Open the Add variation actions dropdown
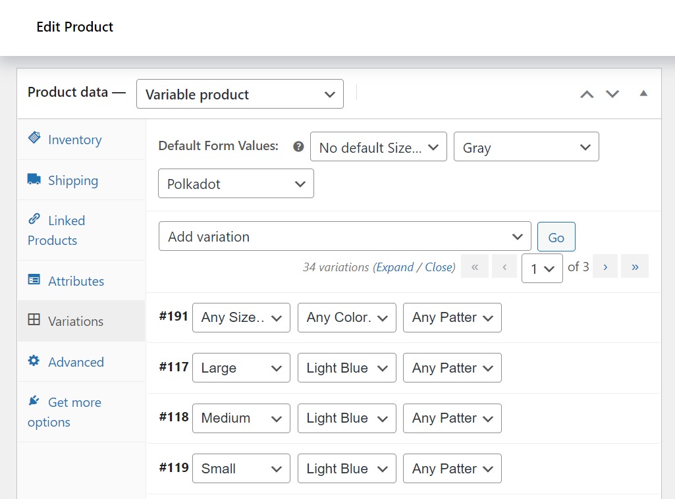 point(344,236)
